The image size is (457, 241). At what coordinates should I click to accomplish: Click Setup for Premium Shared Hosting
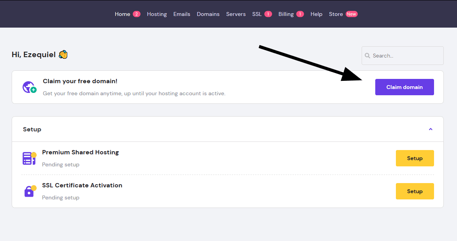point(415,158)
